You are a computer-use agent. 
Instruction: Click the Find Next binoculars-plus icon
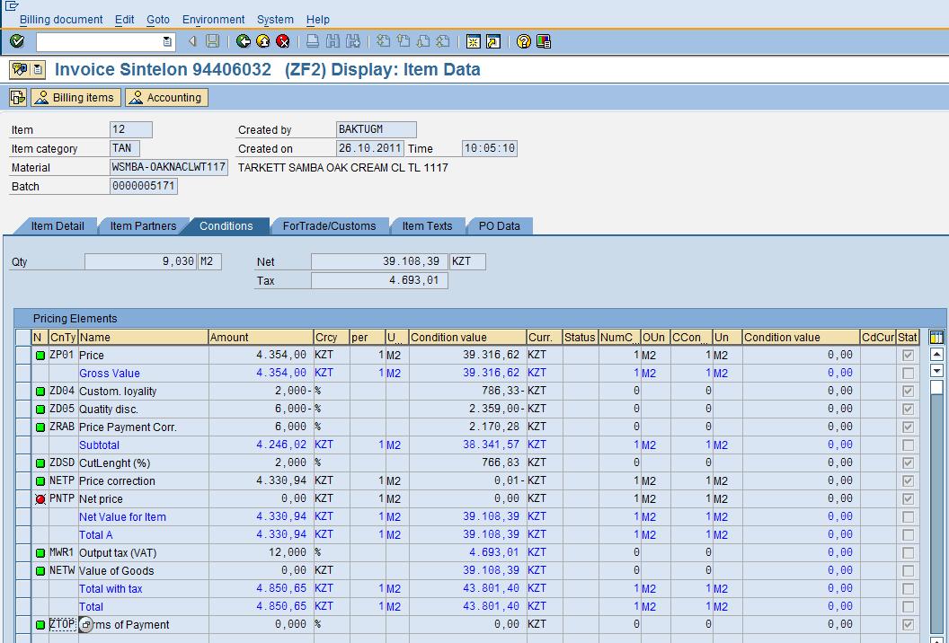[x=353, y=41]
